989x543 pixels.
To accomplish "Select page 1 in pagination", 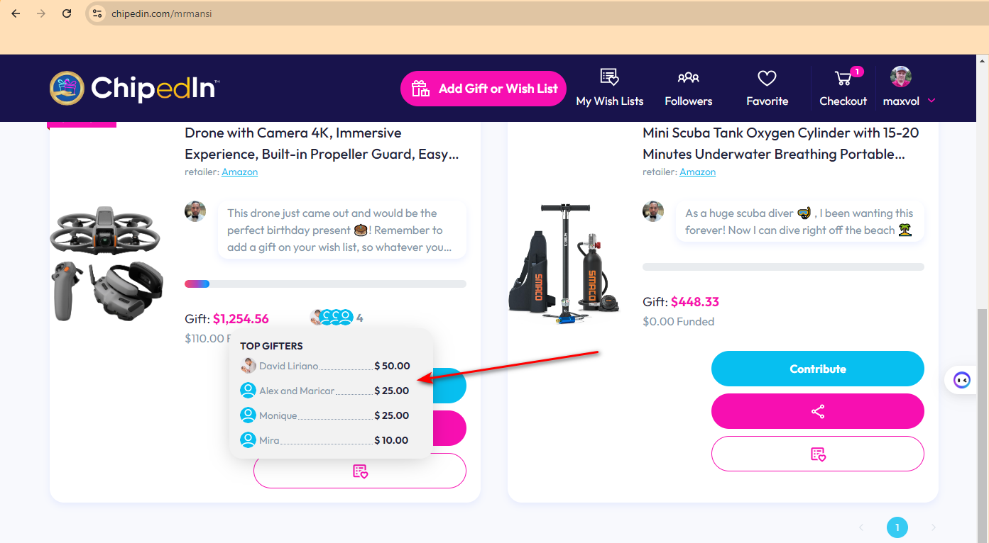I will point(897,527).
